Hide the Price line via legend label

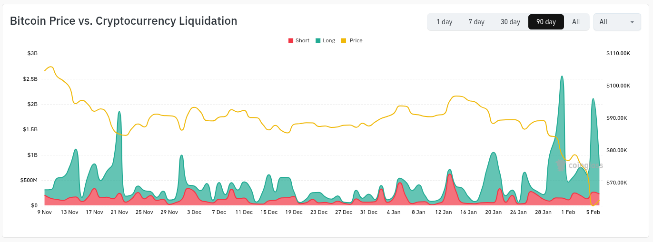356,41
